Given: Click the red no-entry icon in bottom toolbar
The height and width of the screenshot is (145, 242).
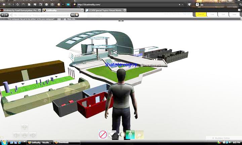Looking at the screenshot, I should [103, 134].
